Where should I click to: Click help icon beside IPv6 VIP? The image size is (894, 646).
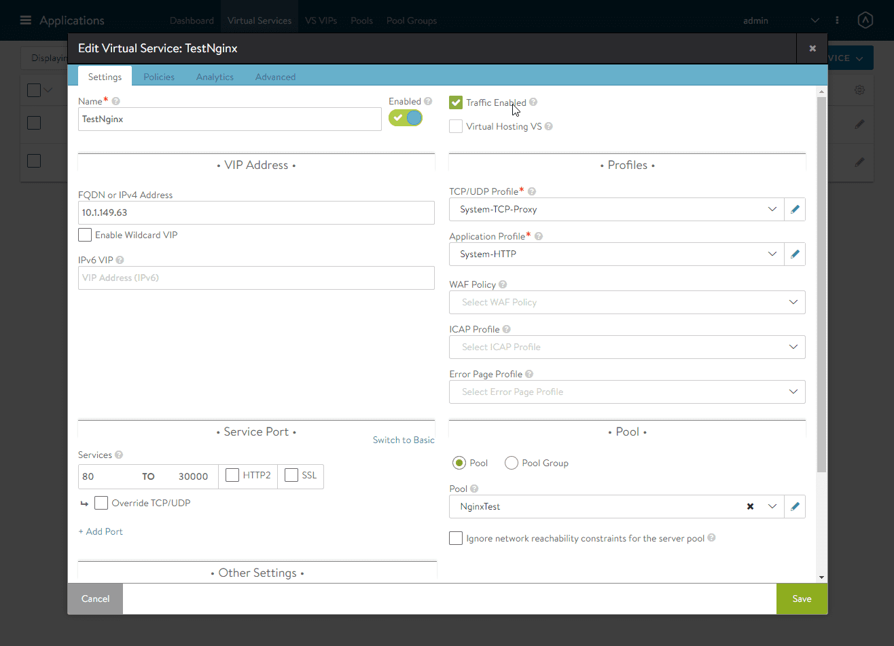pos(120,260)
